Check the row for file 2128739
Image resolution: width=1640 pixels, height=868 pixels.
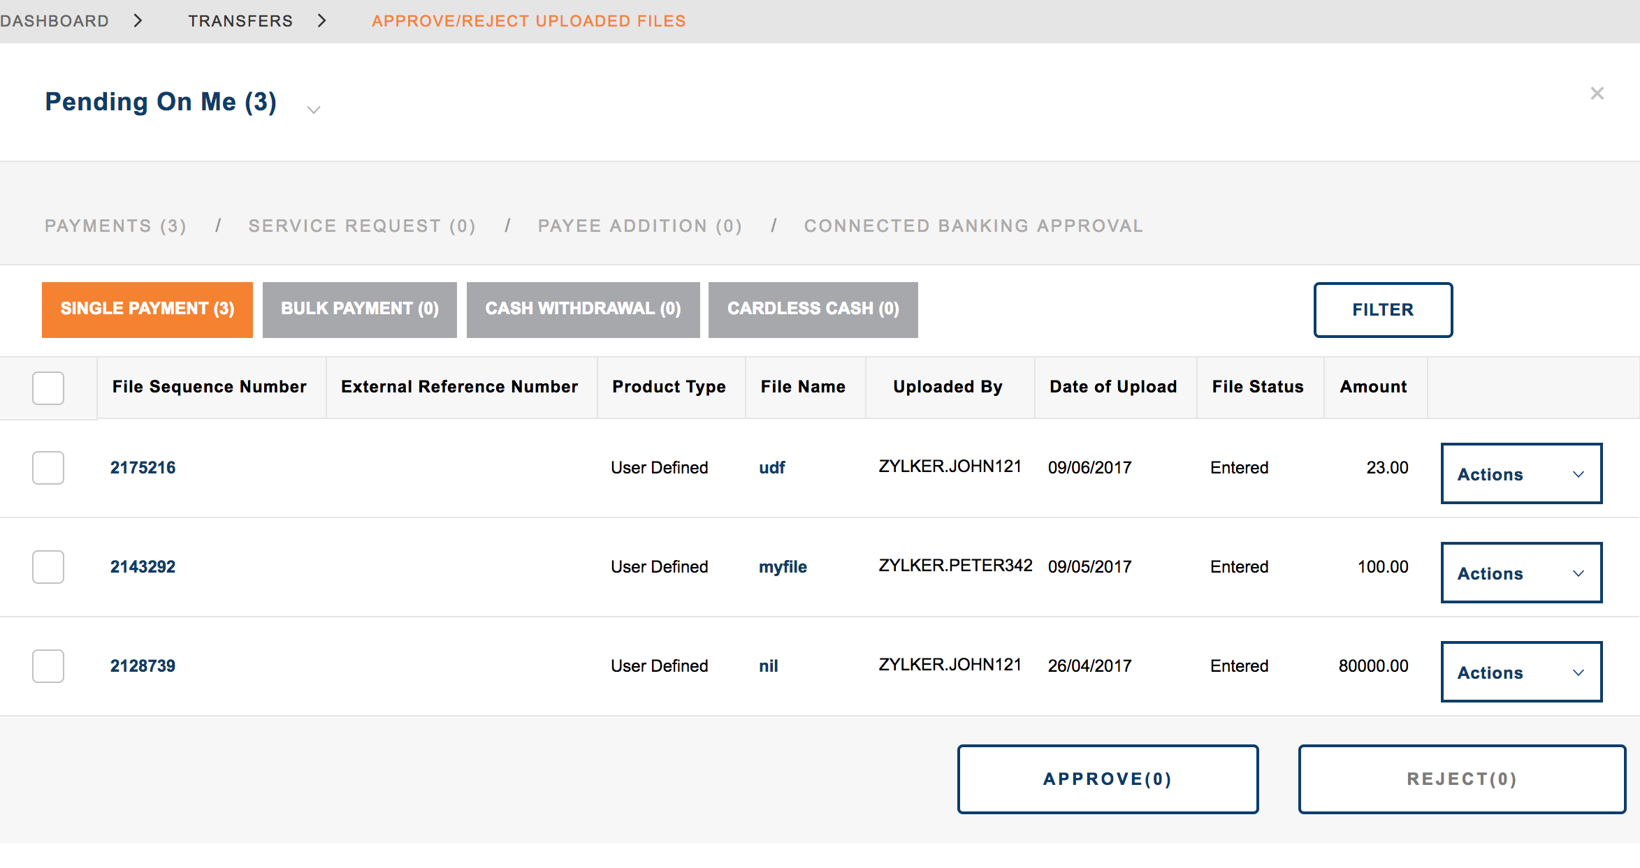(48, 666)
